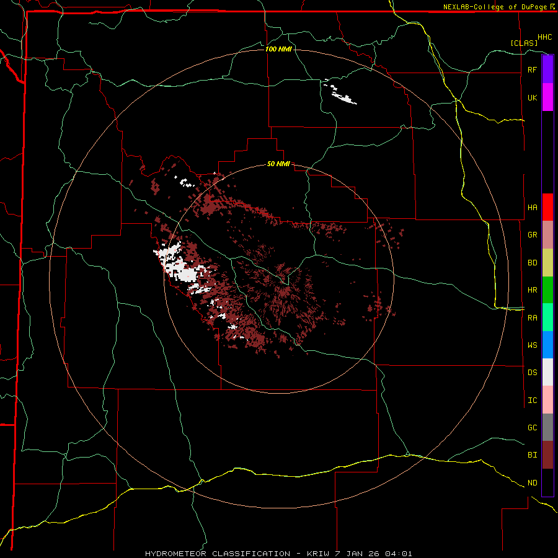This screenshot has width=558, height=558.
Task: Click the 7 JAN 26 date stamp
Action: (x=356, y=554)
